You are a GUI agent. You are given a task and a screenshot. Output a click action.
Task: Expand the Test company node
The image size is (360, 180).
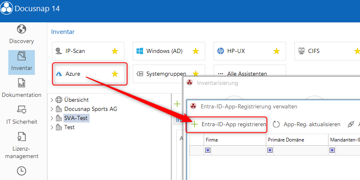[52, 127]
